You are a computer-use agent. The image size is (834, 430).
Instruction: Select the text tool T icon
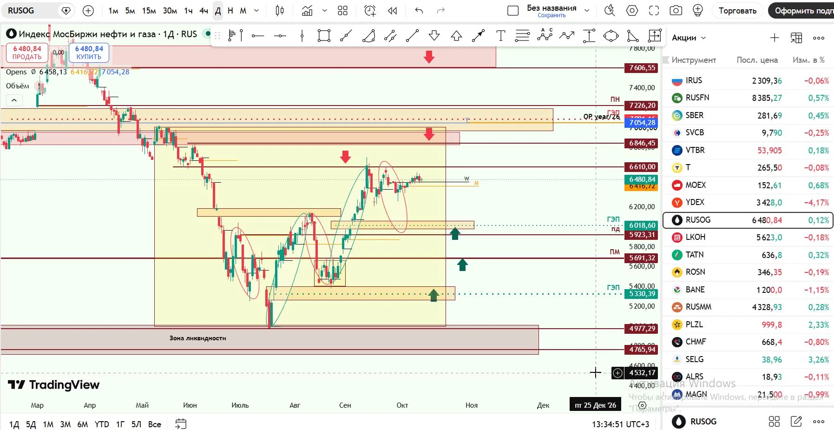click(500, 35)
